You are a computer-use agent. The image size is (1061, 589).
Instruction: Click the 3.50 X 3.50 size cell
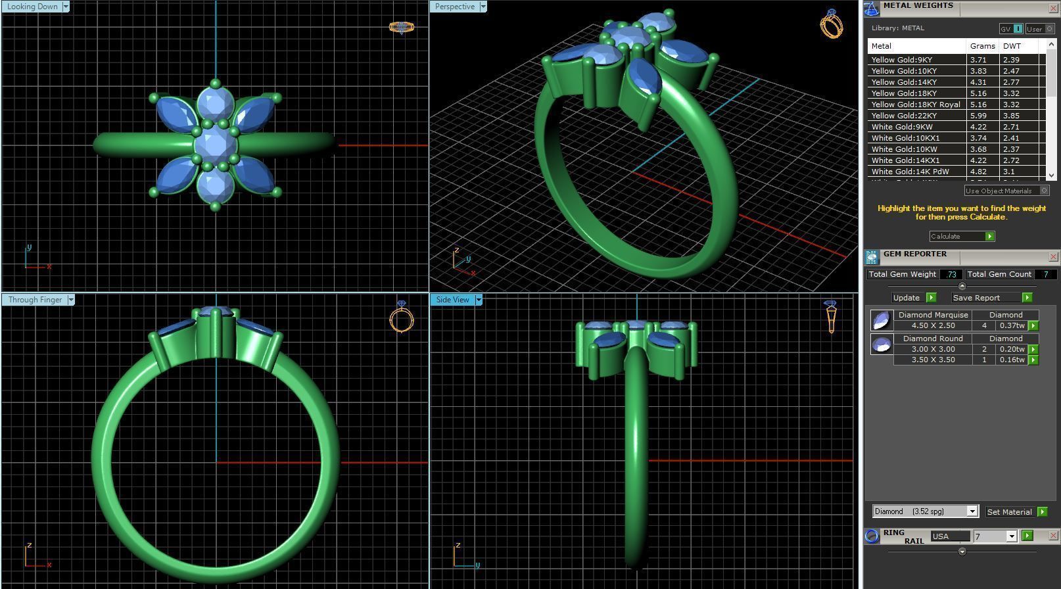tap(933, 360)
